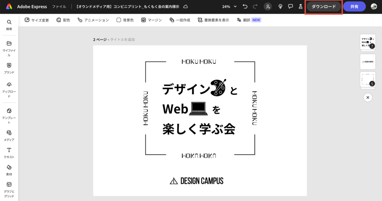Expand the 24% zoom level dropdown
This screenshot has width=382, height=201.
[x=229, y=7]
